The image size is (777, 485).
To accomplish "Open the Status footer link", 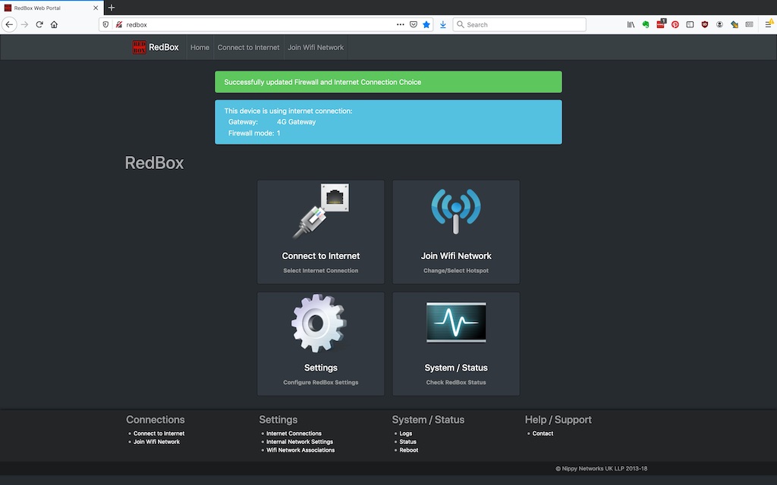I will 407,442.
